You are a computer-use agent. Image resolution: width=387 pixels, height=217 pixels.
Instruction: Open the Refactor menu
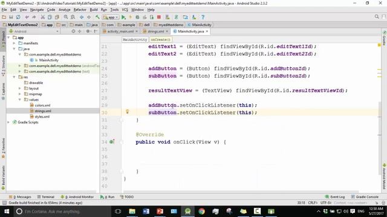tap(80, 10)
